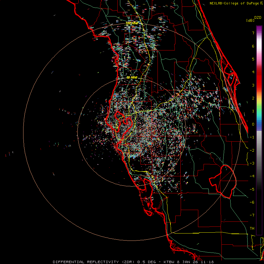
Task: Click the -4 tick label on the scale
Action: click(x=252, y=176)
